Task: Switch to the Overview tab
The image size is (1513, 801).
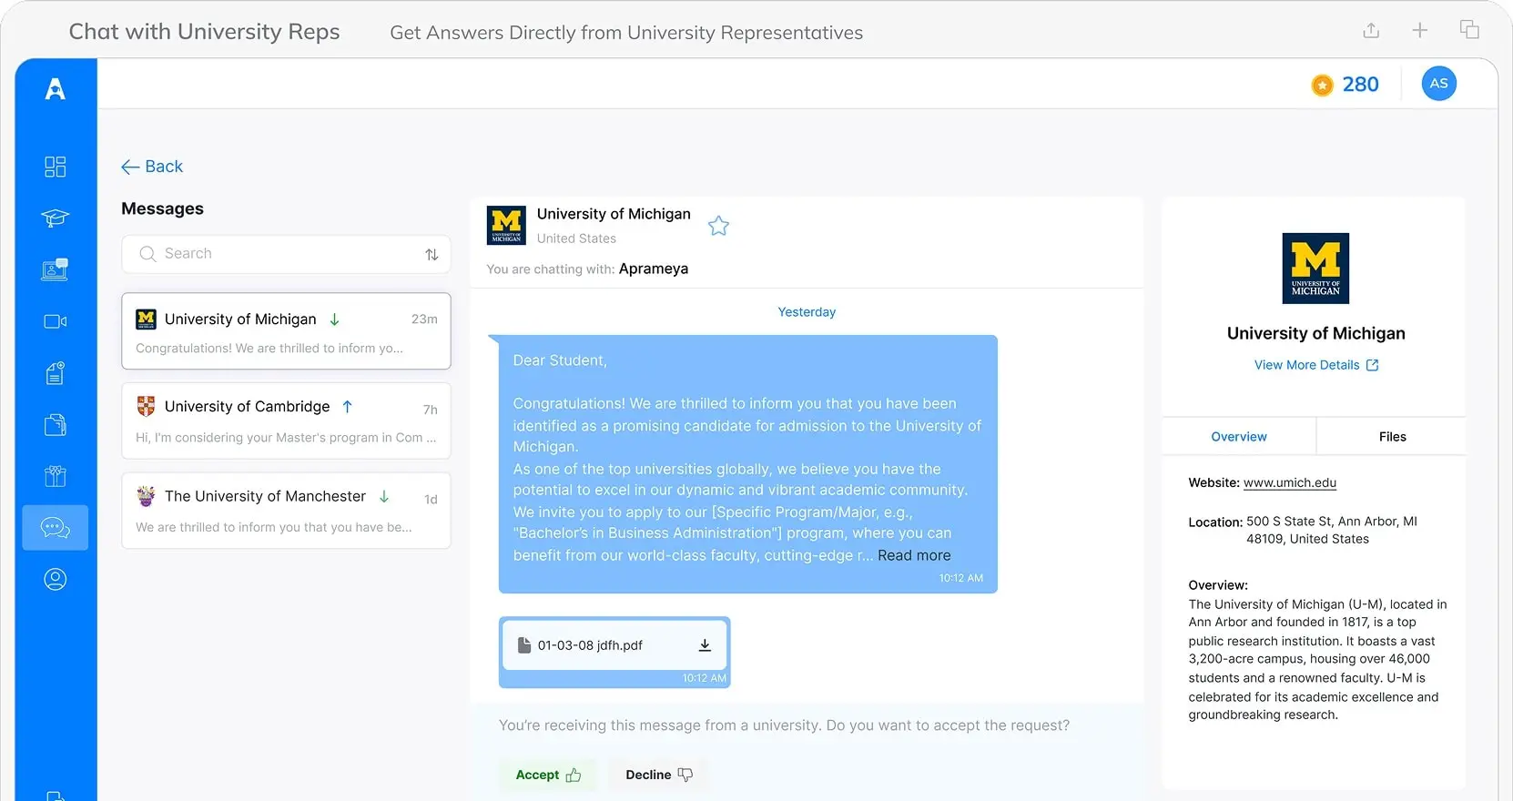Action: 1239,437
